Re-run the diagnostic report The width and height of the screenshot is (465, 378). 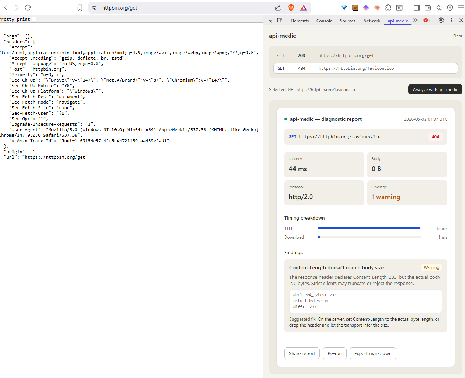point(335,353)
